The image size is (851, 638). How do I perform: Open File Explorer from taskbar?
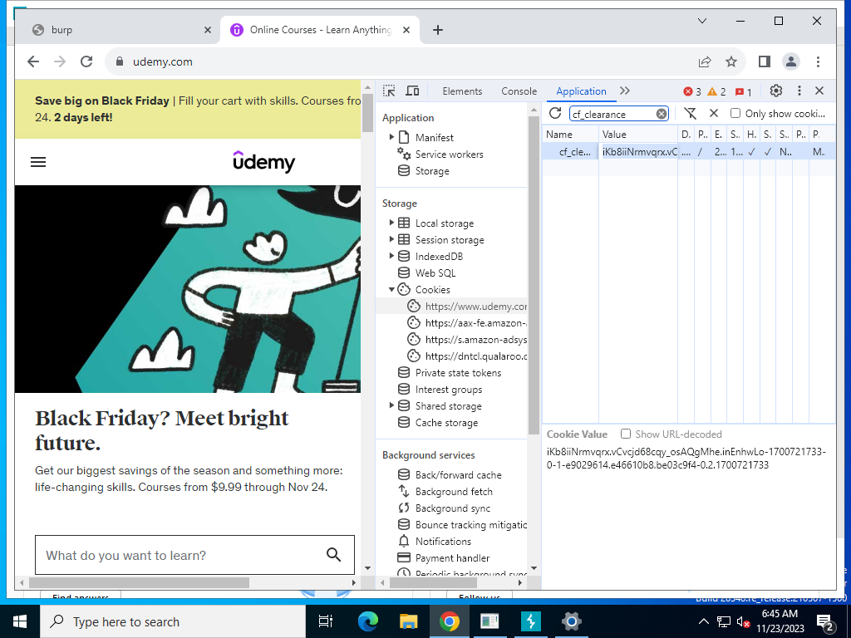pyautogui.click(x=408, y=621)
